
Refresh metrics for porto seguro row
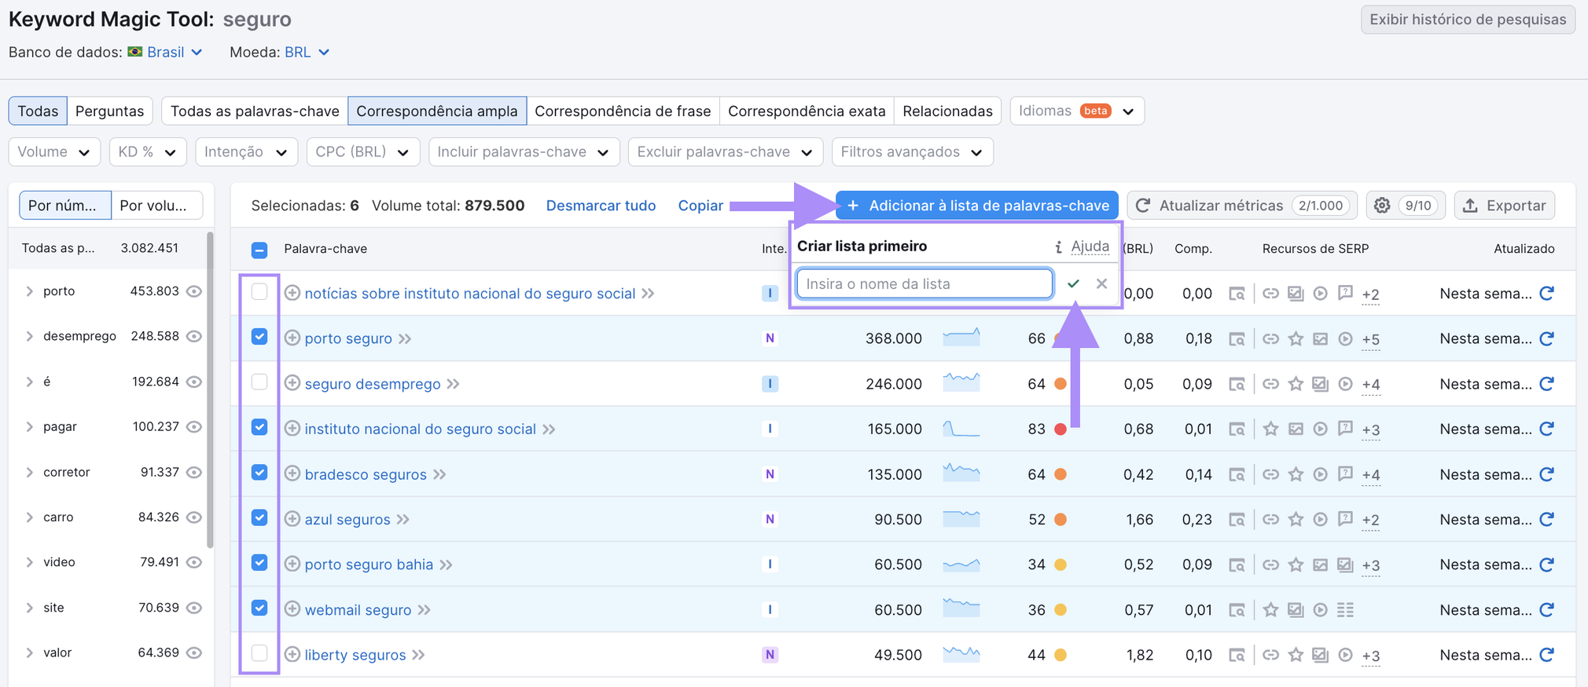pos(1546,338)
